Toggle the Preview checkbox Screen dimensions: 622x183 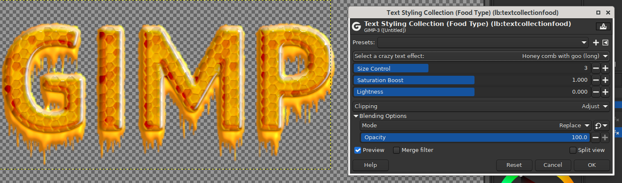tap(358, 150)
